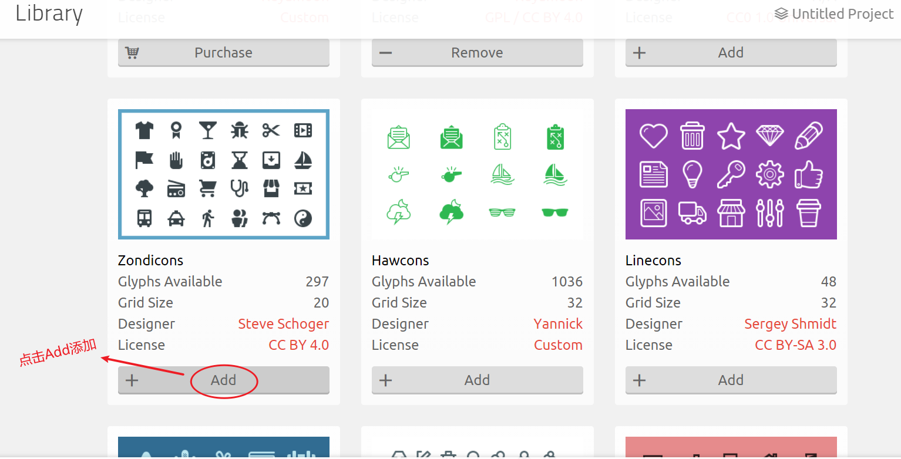Click the key icon in Linecons preview
The width and height of the screenshot is (901, 459).
(731, 174)
